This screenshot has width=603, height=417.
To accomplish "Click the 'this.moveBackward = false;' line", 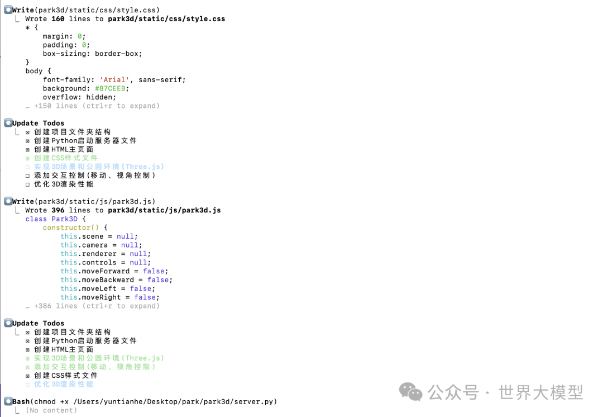I will coord(116,280).
